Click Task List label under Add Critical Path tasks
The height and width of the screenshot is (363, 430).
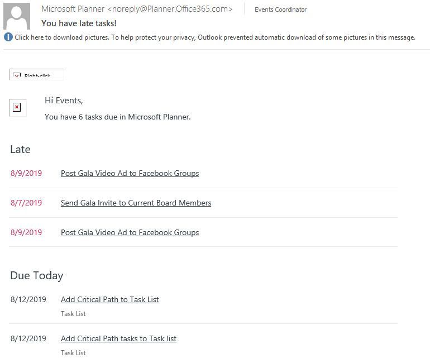[x=73, y=353]
